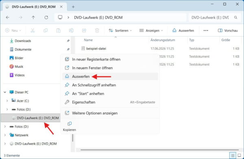244x159 pixels.
Task: Open Videos in the sidebar
Action: coord(20,75)
